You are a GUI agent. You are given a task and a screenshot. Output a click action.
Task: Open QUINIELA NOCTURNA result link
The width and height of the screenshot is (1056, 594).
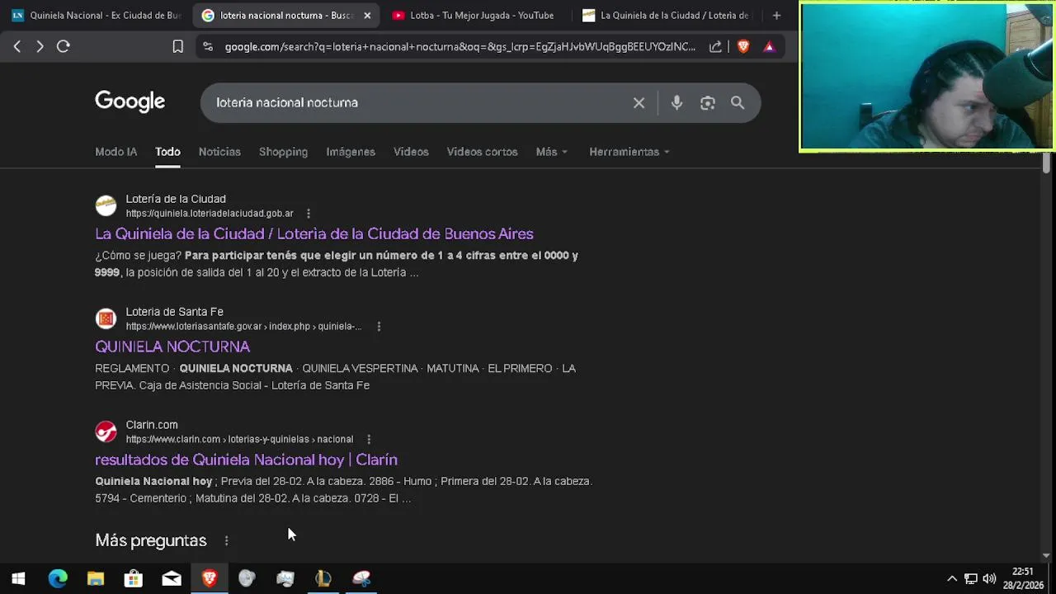click(x=172, y=347)
